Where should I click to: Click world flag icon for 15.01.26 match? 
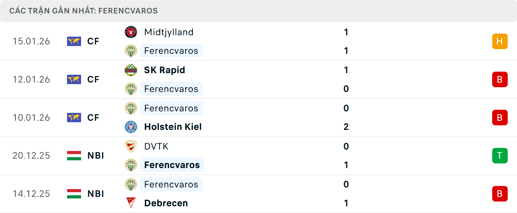(x=74, y=41)
